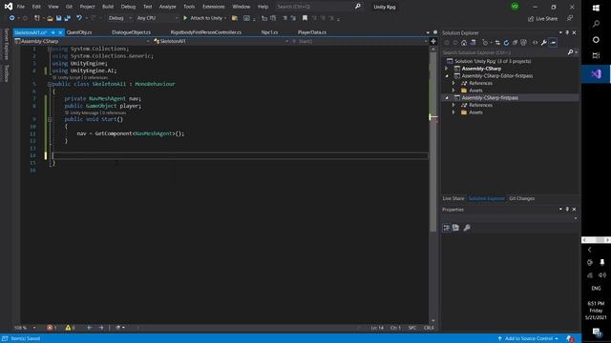The image size is (611, 343).
Task: Click the Solution Explorer search magnifier icon
Action: click(571, 52)
